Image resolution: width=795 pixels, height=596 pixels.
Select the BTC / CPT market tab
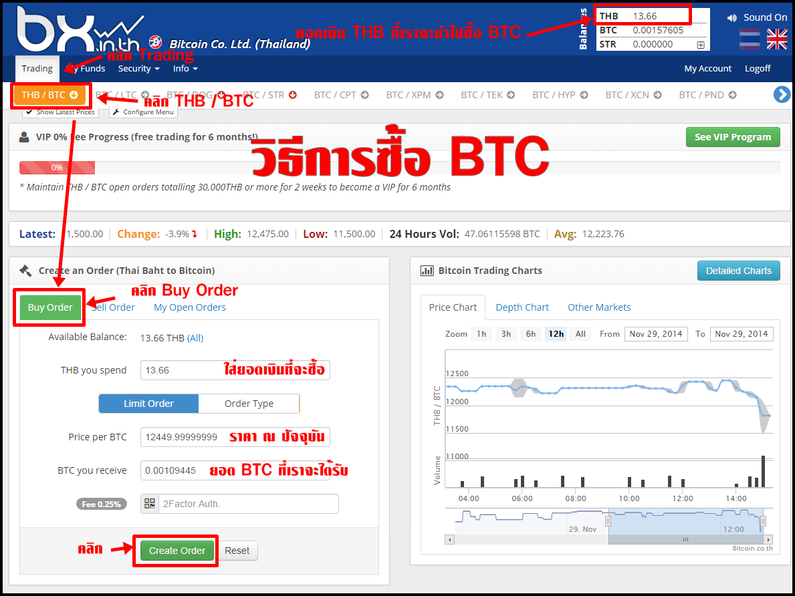(341, 95)
